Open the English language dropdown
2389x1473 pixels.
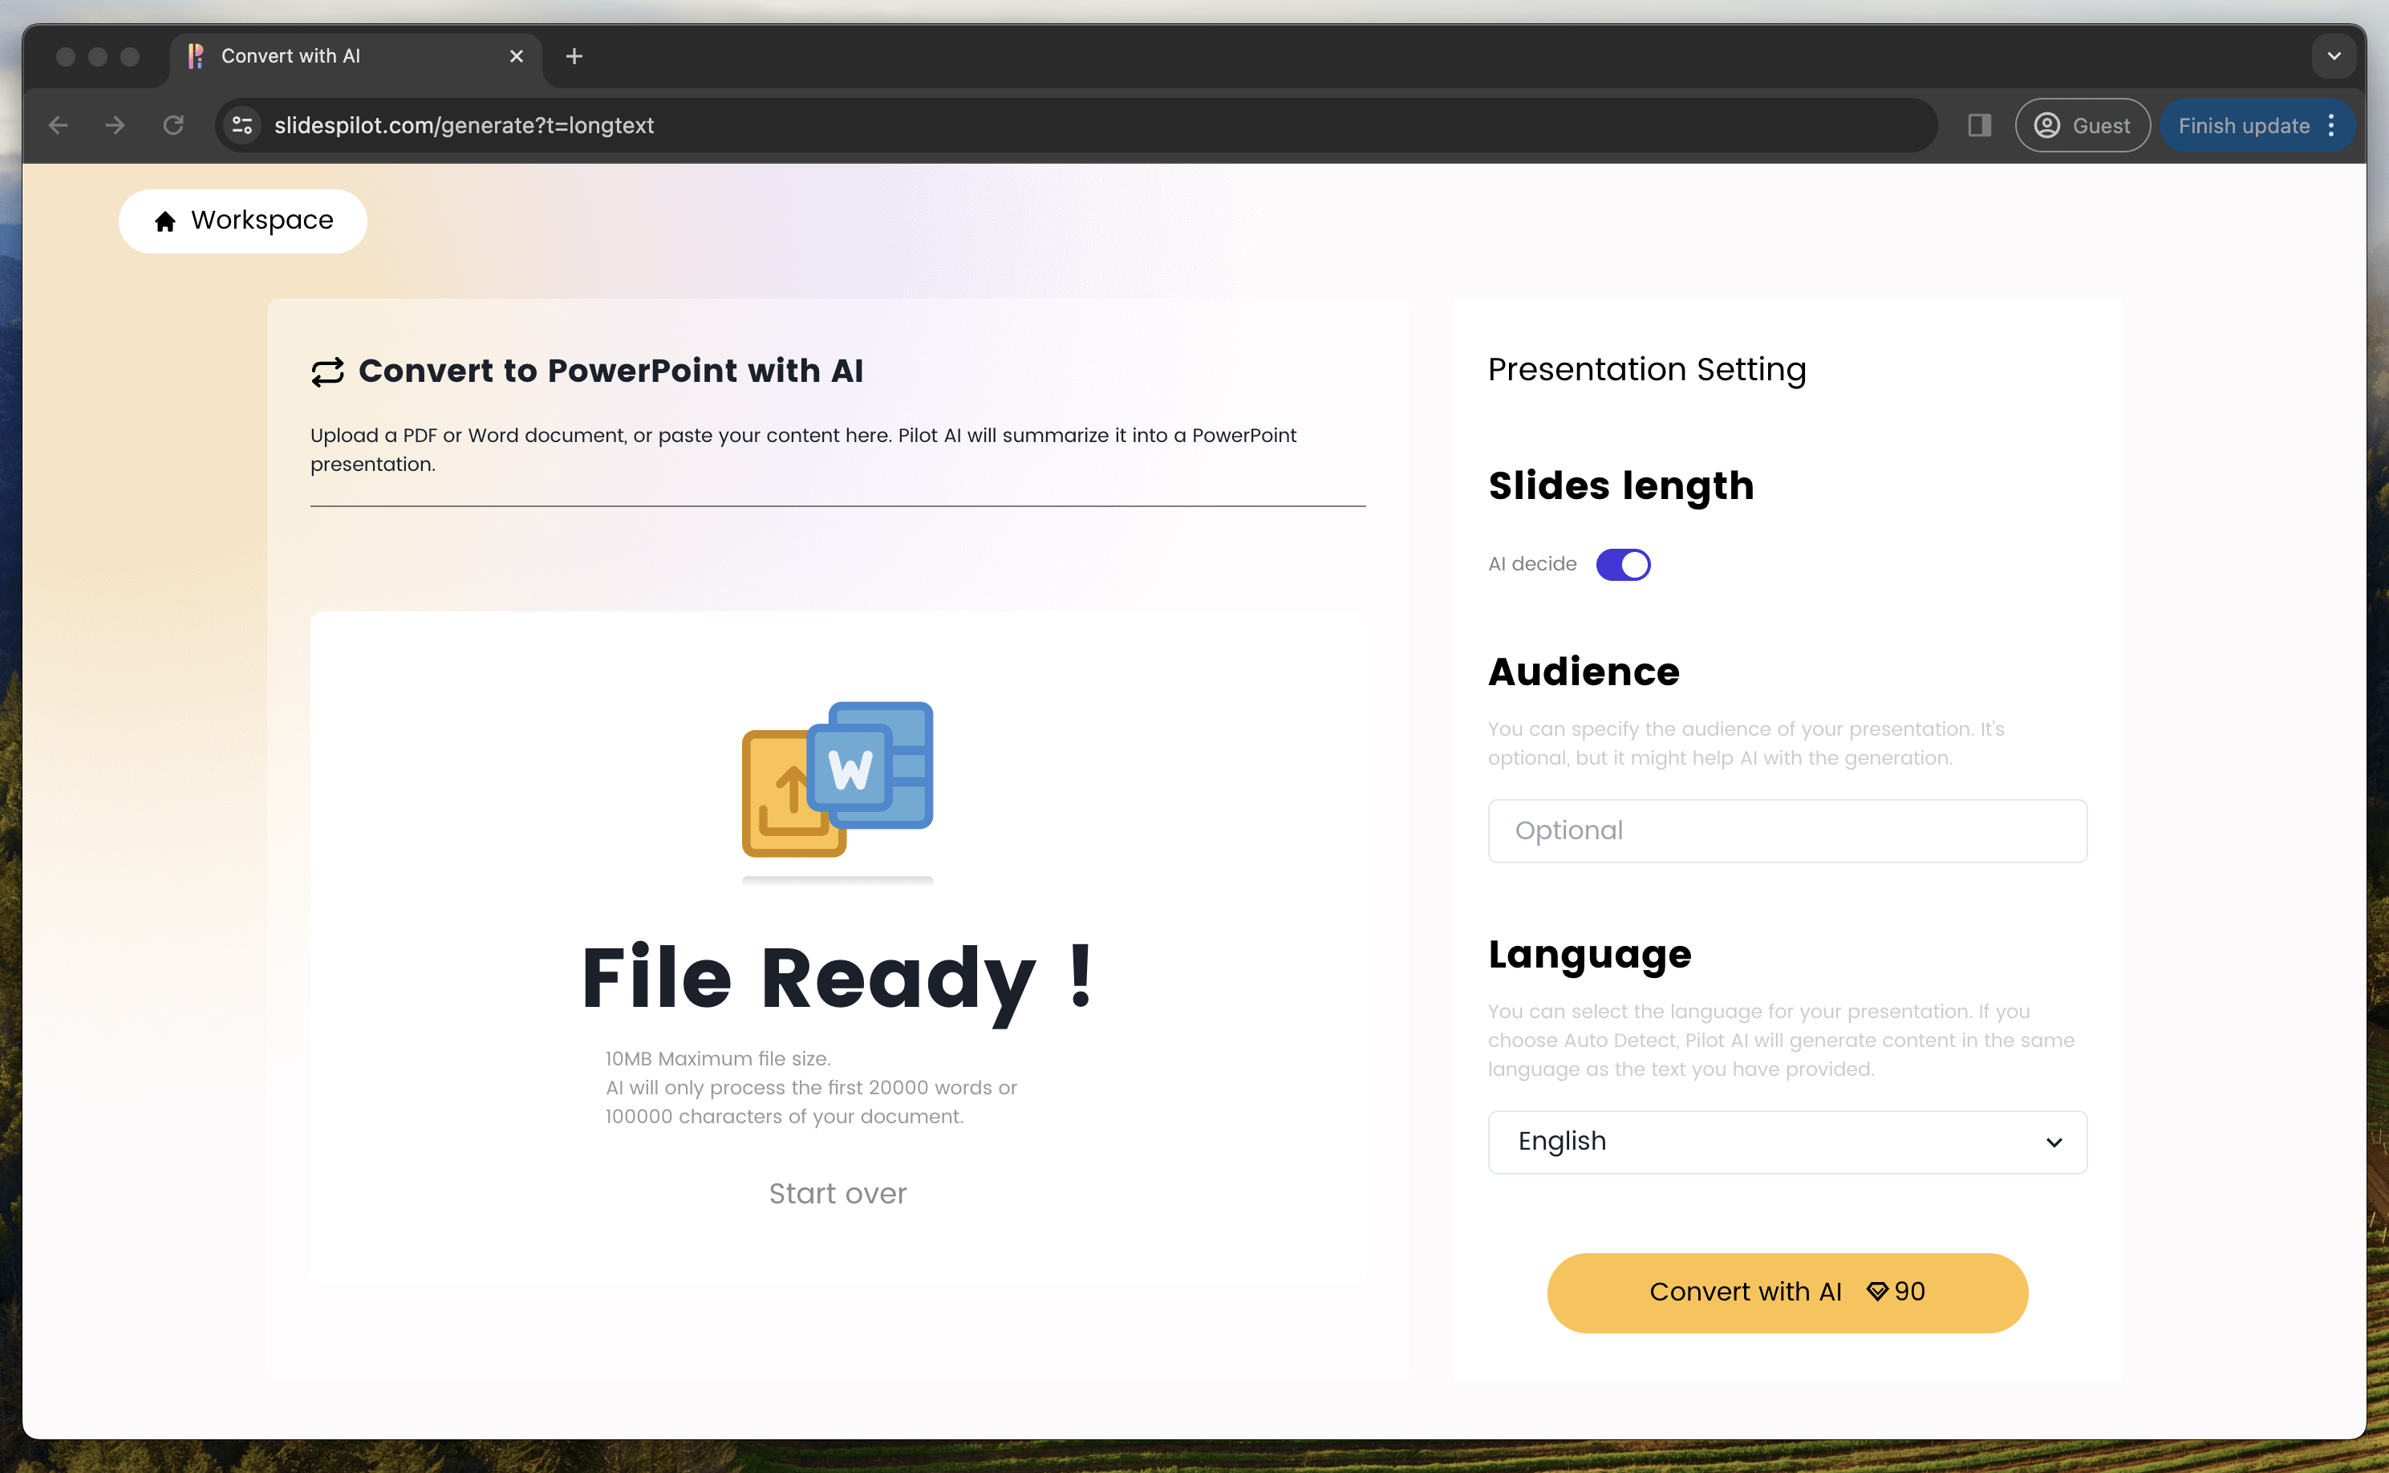click(1787, 1142)
